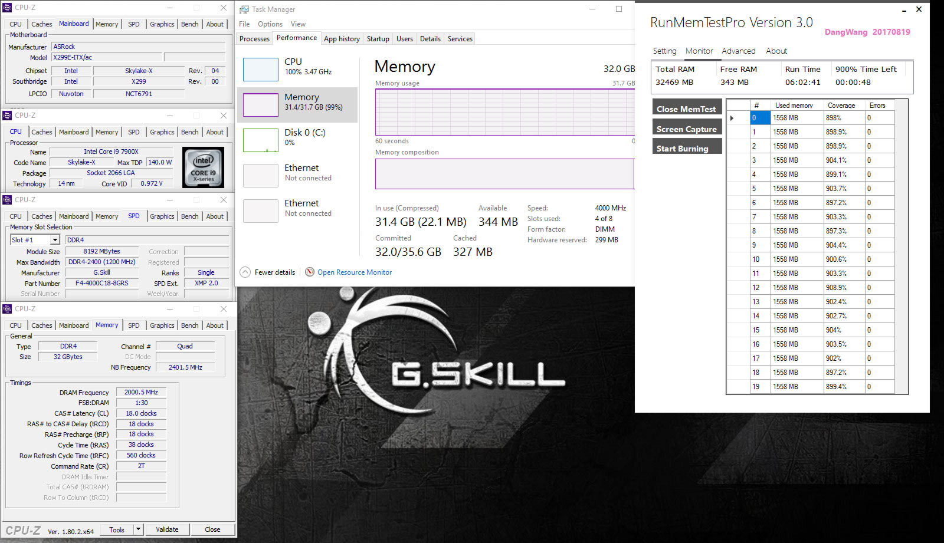This screenshot has height=543, width=944.
Task: Maximize the Task Manager window
Action: (618, 9)
